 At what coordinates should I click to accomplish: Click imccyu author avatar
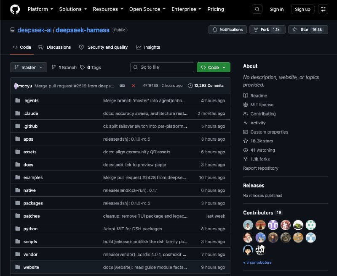point(16,86)
